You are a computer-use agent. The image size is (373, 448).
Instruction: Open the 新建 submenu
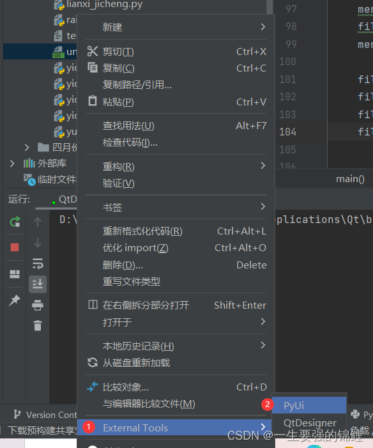(176, 27)
